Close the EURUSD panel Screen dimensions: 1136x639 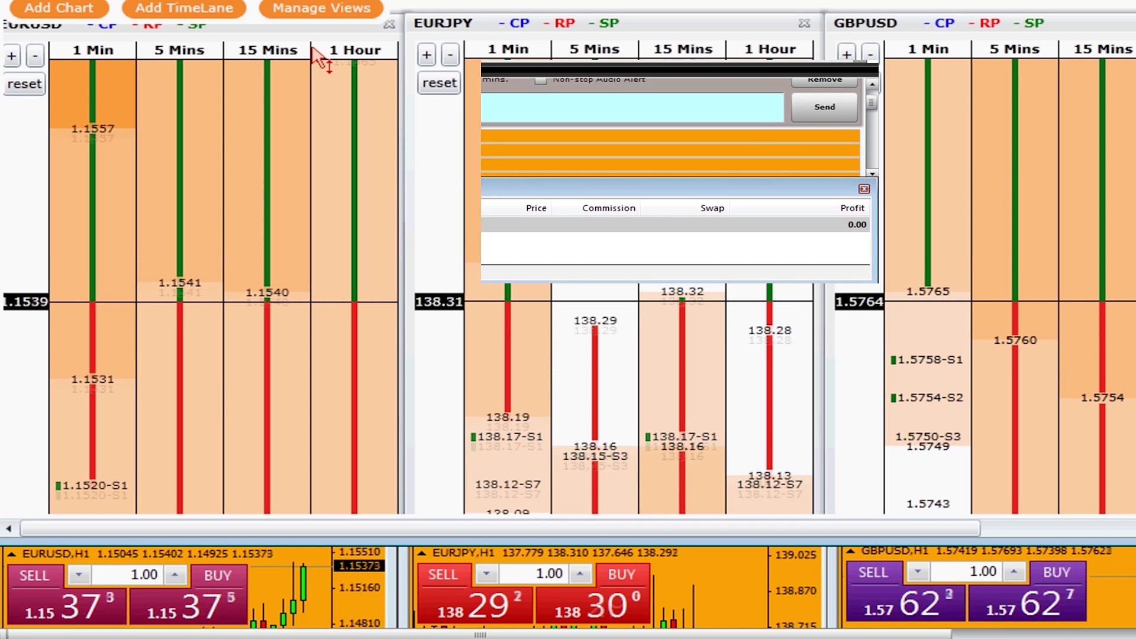(389, 24)
